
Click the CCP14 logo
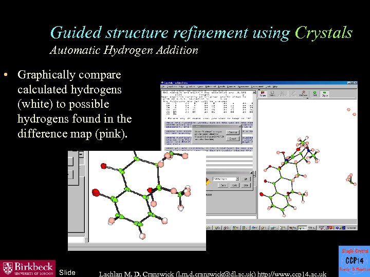pyautogui.click(x=354, y=261)
